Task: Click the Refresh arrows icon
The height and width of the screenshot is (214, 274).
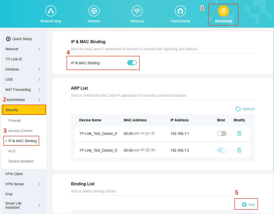Action: click(x=238, y=109)
